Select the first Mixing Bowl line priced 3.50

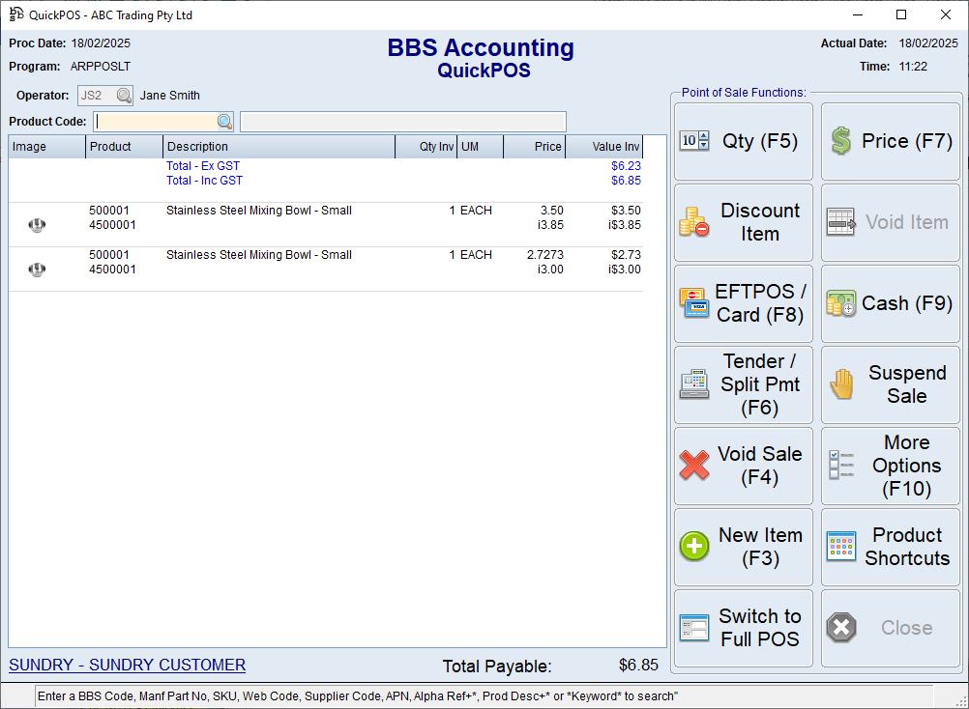coord(258,211)
